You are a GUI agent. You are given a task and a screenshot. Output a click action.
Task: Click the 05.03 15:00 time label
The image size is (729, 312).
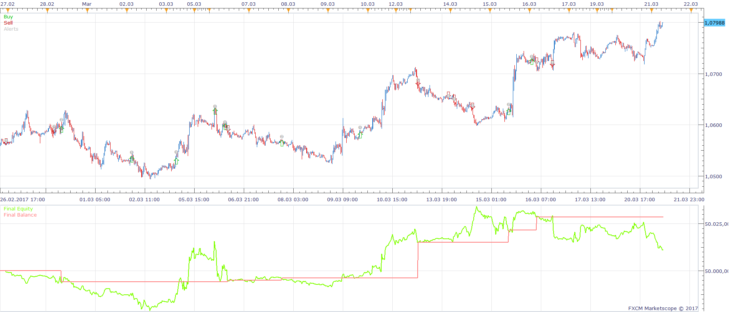pyautogui.click(x=194, y=200)
